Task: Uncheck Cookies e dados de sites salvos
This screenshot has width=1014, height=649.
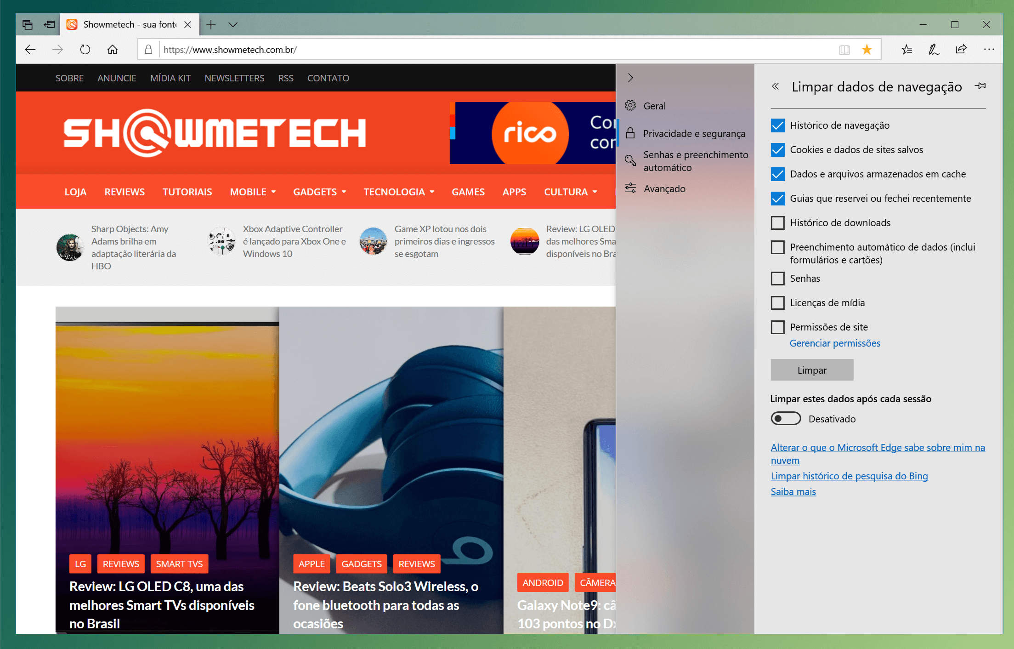Action: point(777,150)
